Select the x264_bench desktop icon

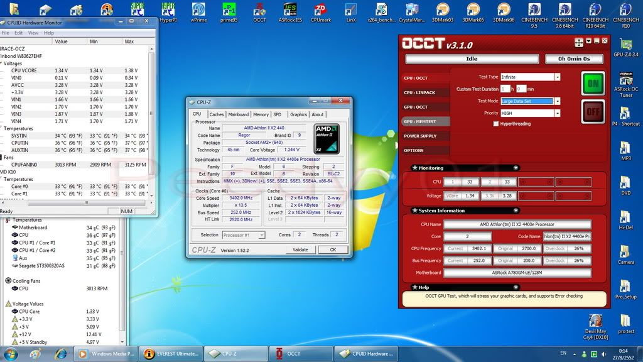[x=381, y=13]
